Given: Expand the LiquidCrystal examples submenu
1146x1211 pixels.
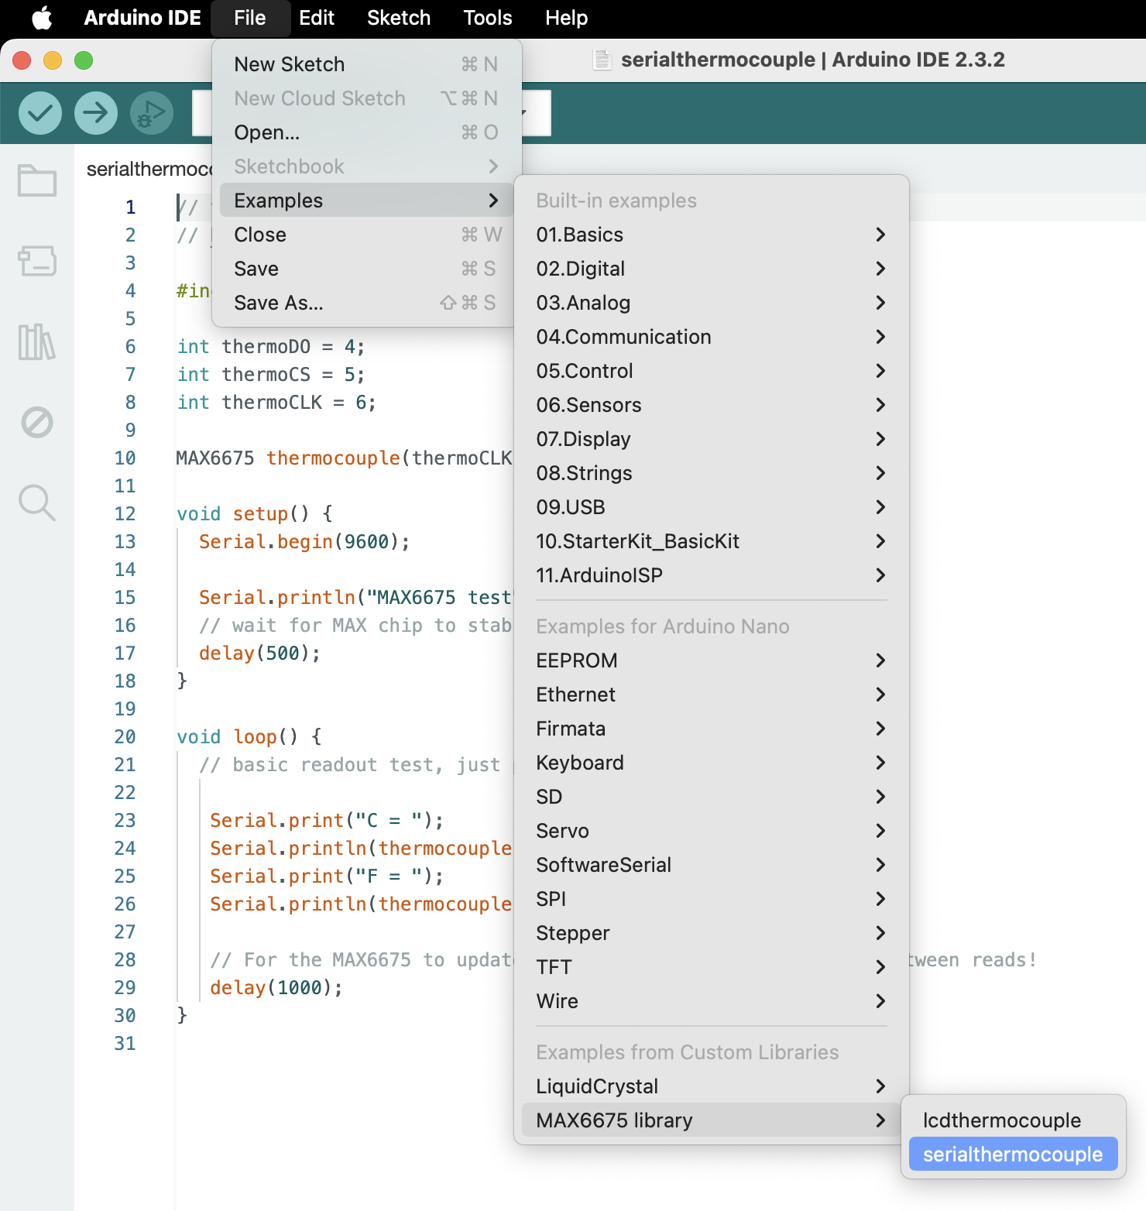Looking at the screenshot, I should 711,1086.
